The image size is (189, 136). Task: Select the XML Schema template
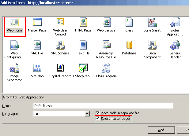point(60,46)
